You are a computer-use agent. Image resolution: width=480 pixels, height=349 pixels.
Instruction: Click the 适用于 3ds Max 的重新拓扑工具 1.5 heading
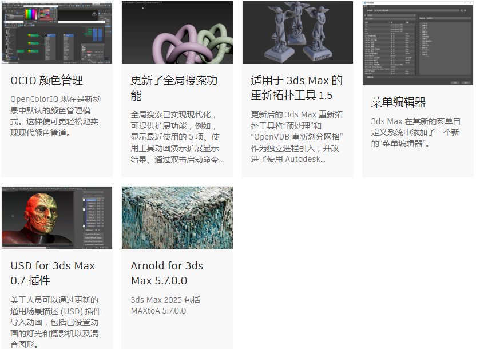(x=296, y=88)
